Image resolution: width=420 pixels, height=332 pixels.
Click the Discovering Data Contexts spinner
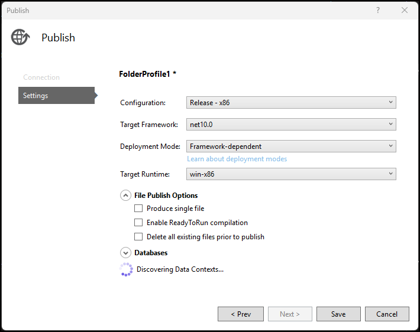click(x=126, y=269)
